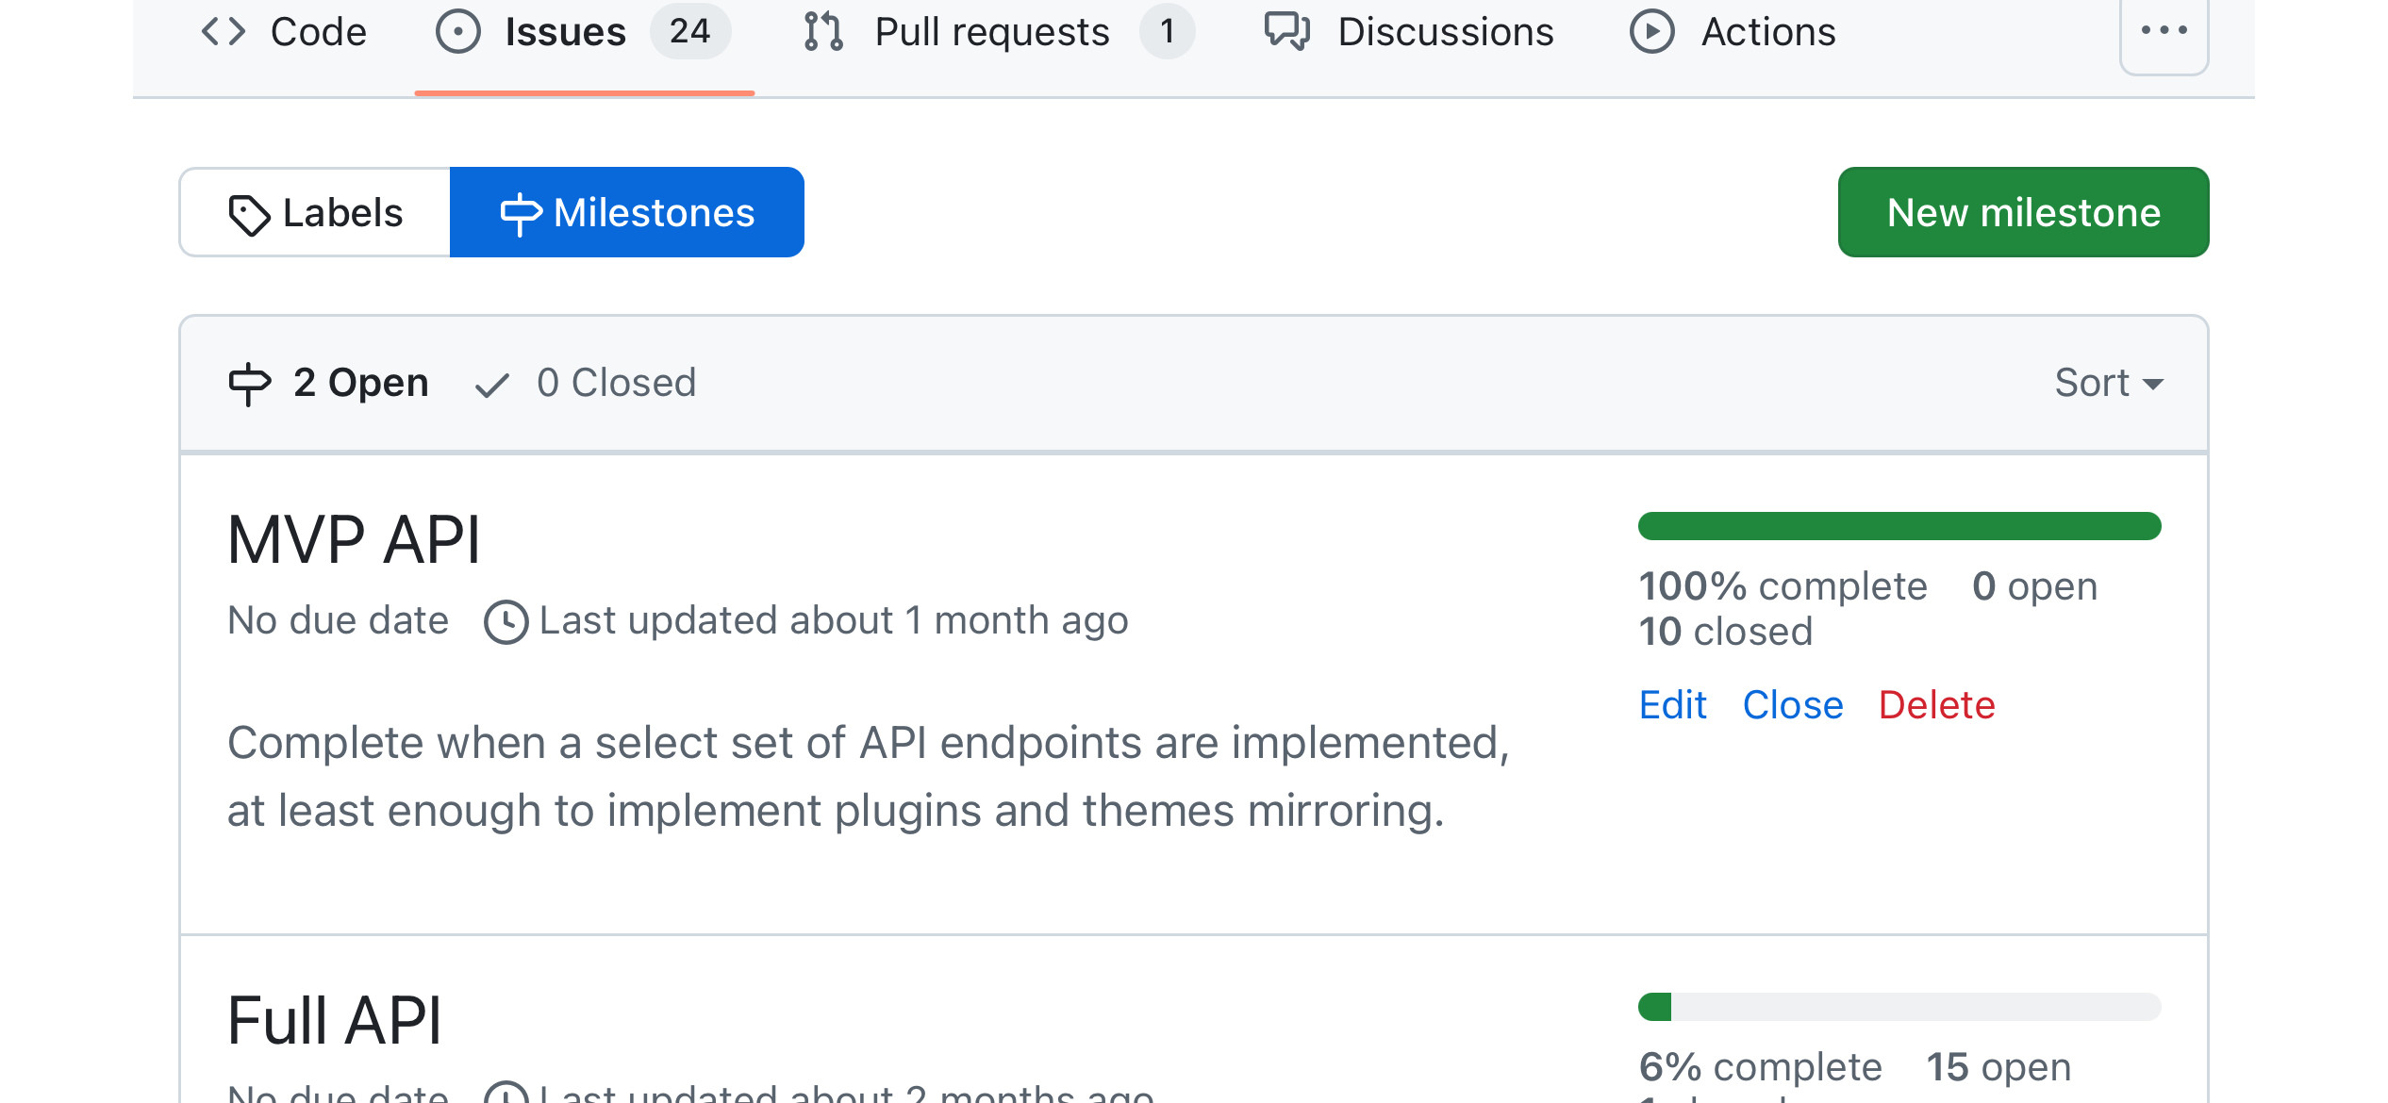Open the Code tab
This screenshot has height=1103, width=2388.
(x=283, y=32)
